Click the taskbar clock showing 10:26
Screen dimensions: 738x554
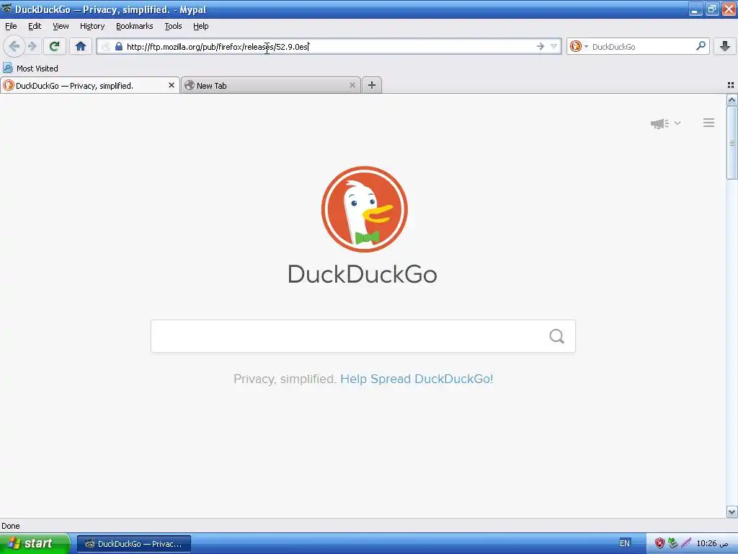(x=712, y=543)
